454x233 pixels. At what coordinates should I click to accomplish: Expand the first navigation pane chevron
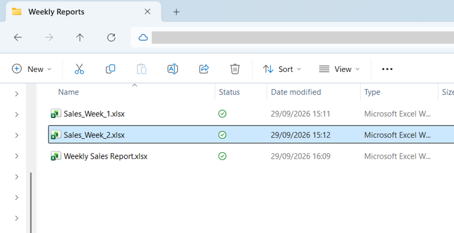17,94
